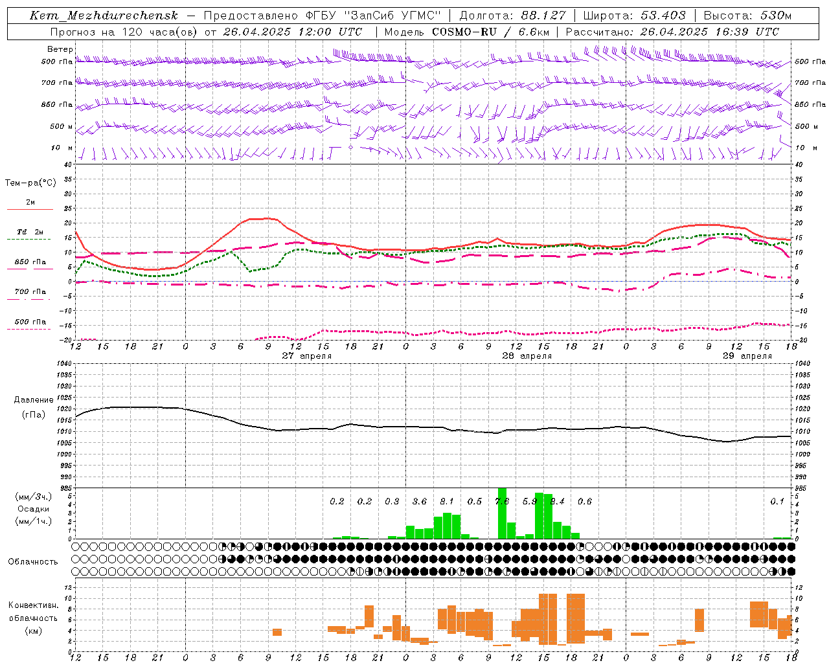The image size is (829, 663).
Task: Click the longitude value 88.127
Action: pyautogui.click(x=543, y=16)
